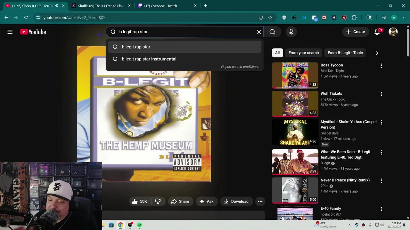This screenshot has width=410, height=230.
Task: Click 'What We Been Doin' video title
Action: pos(345,155)
